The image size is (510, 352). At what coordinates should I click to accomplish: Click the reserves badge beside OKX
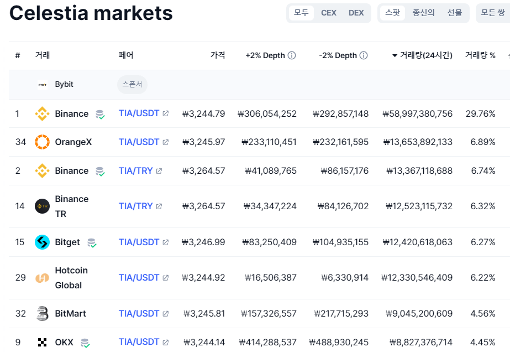click(x=85, y=343)
